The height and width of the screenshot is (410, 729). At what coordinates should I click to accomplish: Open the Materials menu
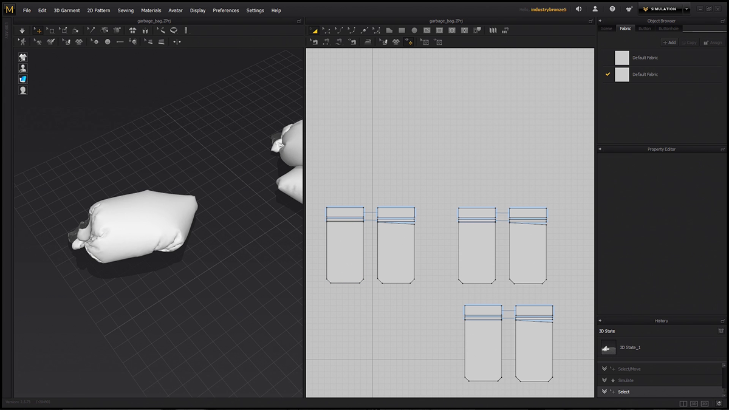coord(151,10)
